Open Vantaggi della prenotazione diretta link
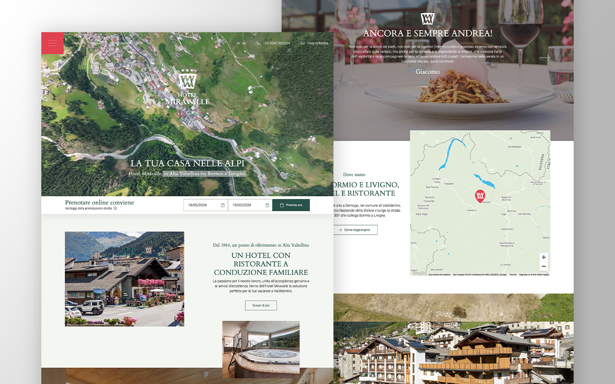The image size is (615, 384). (x=88, y=208)
